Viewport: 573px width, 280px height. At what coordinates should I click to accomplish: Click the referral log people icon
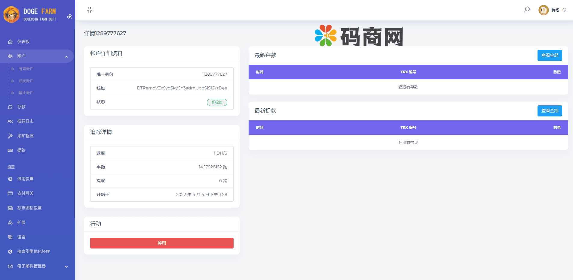10,121
